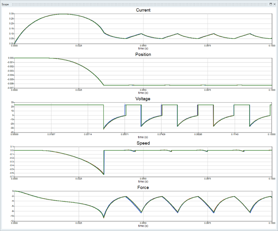278x231 pixels.
Task: Click the 0.0650 tick on Current time axis
Action: (x=143, y=46)
